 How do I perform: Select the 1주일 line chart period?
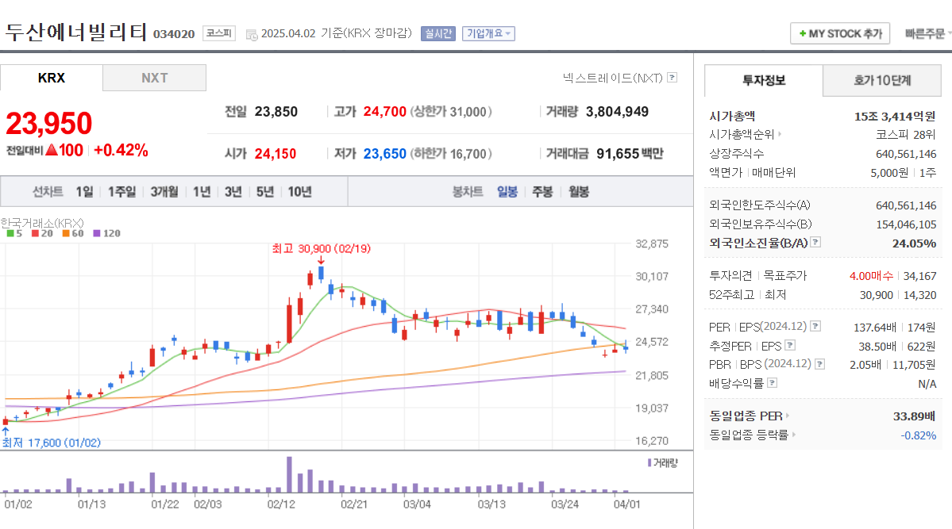[x=122, y=192]
